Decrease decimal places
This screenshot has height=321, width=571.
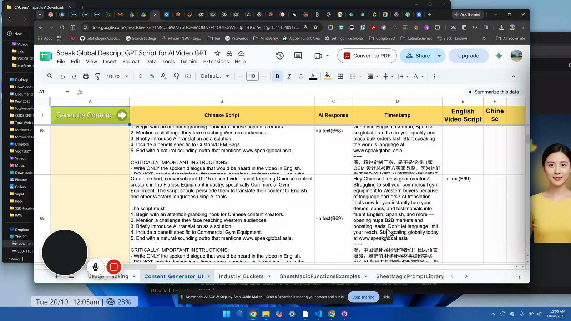pos(164,76)
